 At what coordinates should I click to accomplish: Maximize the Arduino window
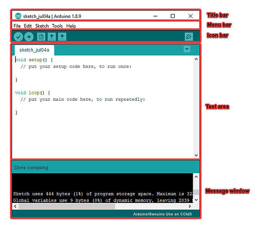(173, 16)
